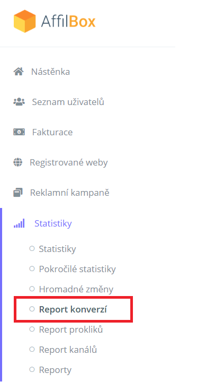Click the users group icon for Seznam uživatelů
Viewport: 206px width, 382px height.
(19, 102)
